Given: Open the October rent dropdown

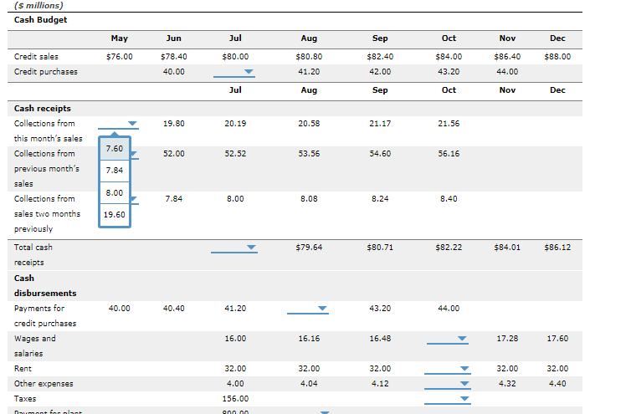Looking at the screenshot, I should click(x=448, y=369).
